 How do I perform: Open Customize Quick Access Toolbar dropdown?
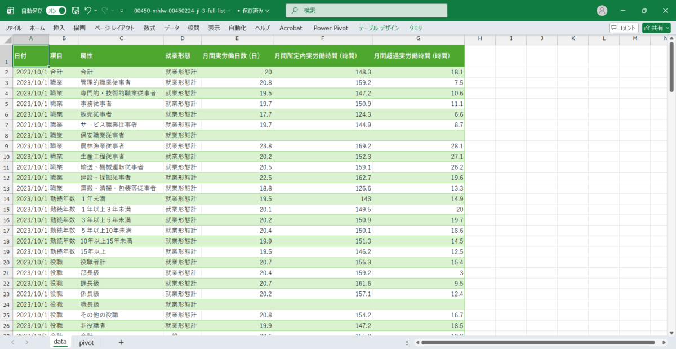pyautogui.click(x=122, y=11)
